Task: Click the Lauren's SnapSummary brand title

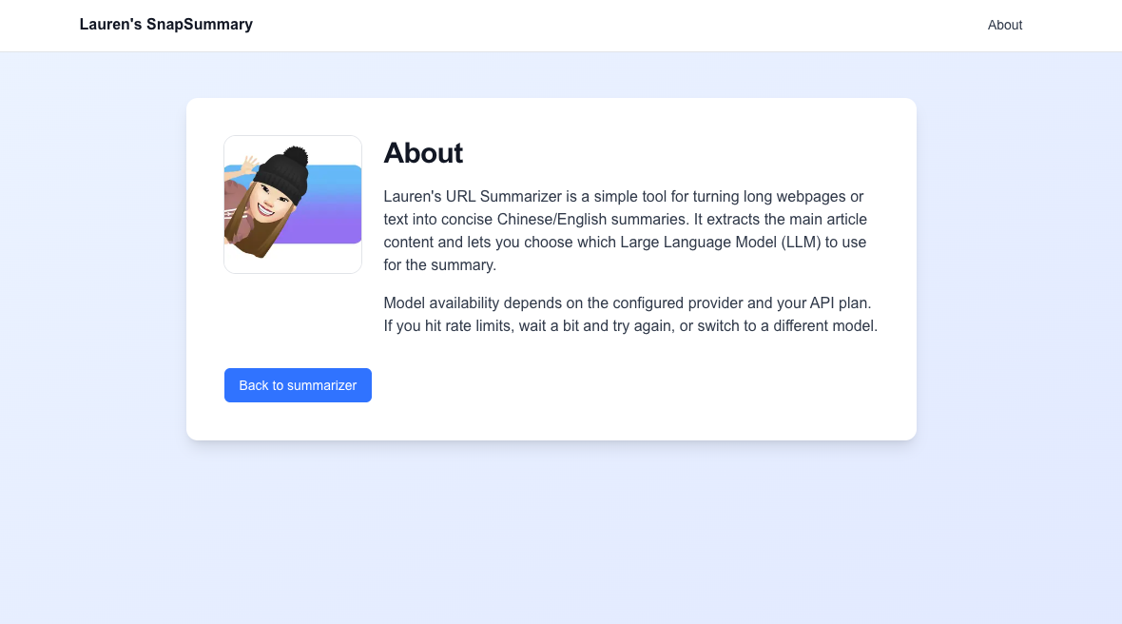Action: [x=166, y=25]
